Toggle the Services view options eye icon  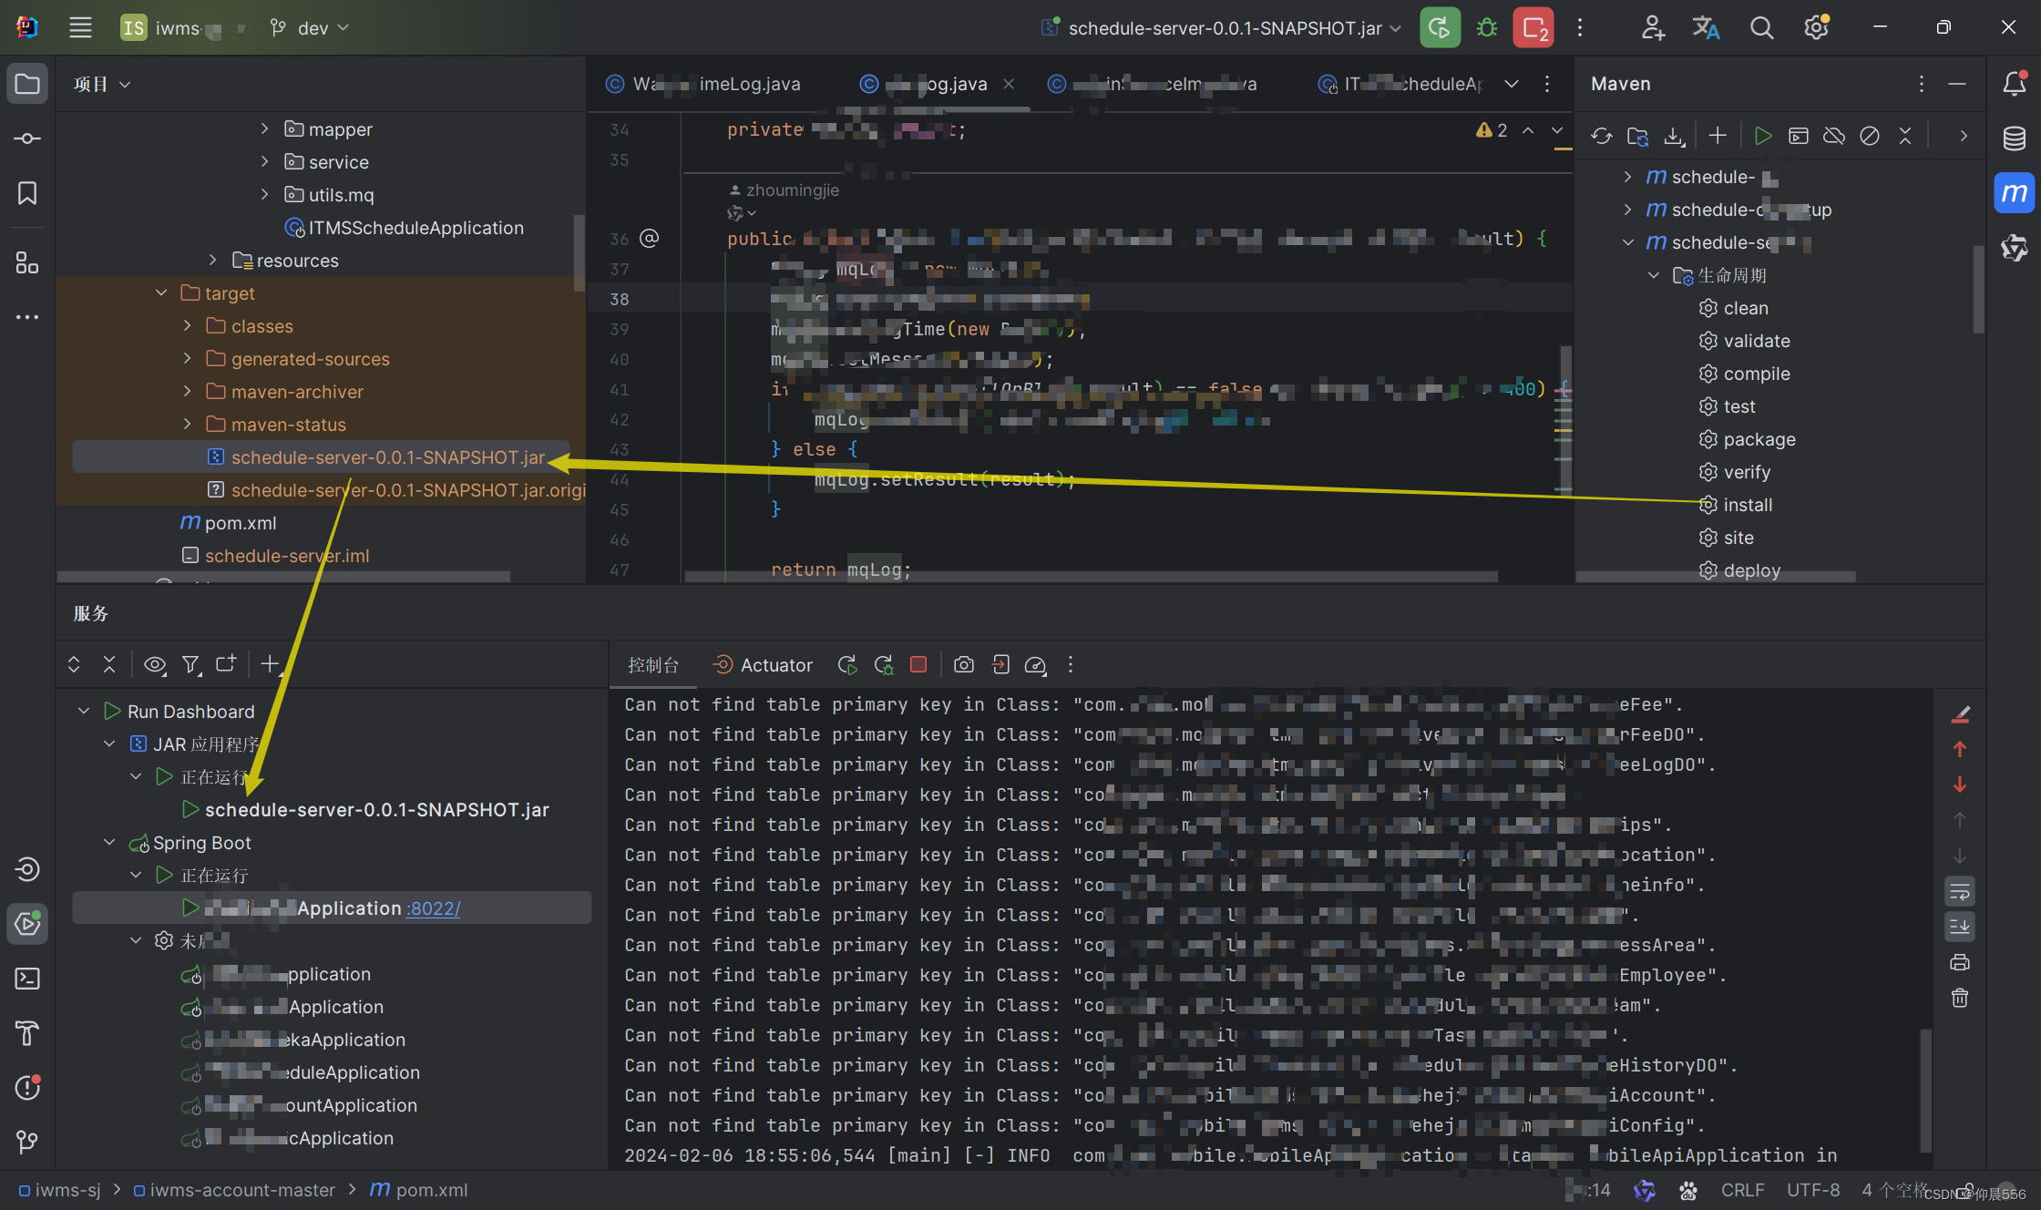coord(155,664)
